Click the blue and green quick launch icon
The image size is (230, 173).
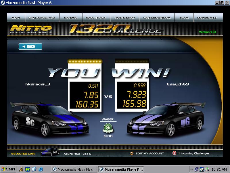28,169
